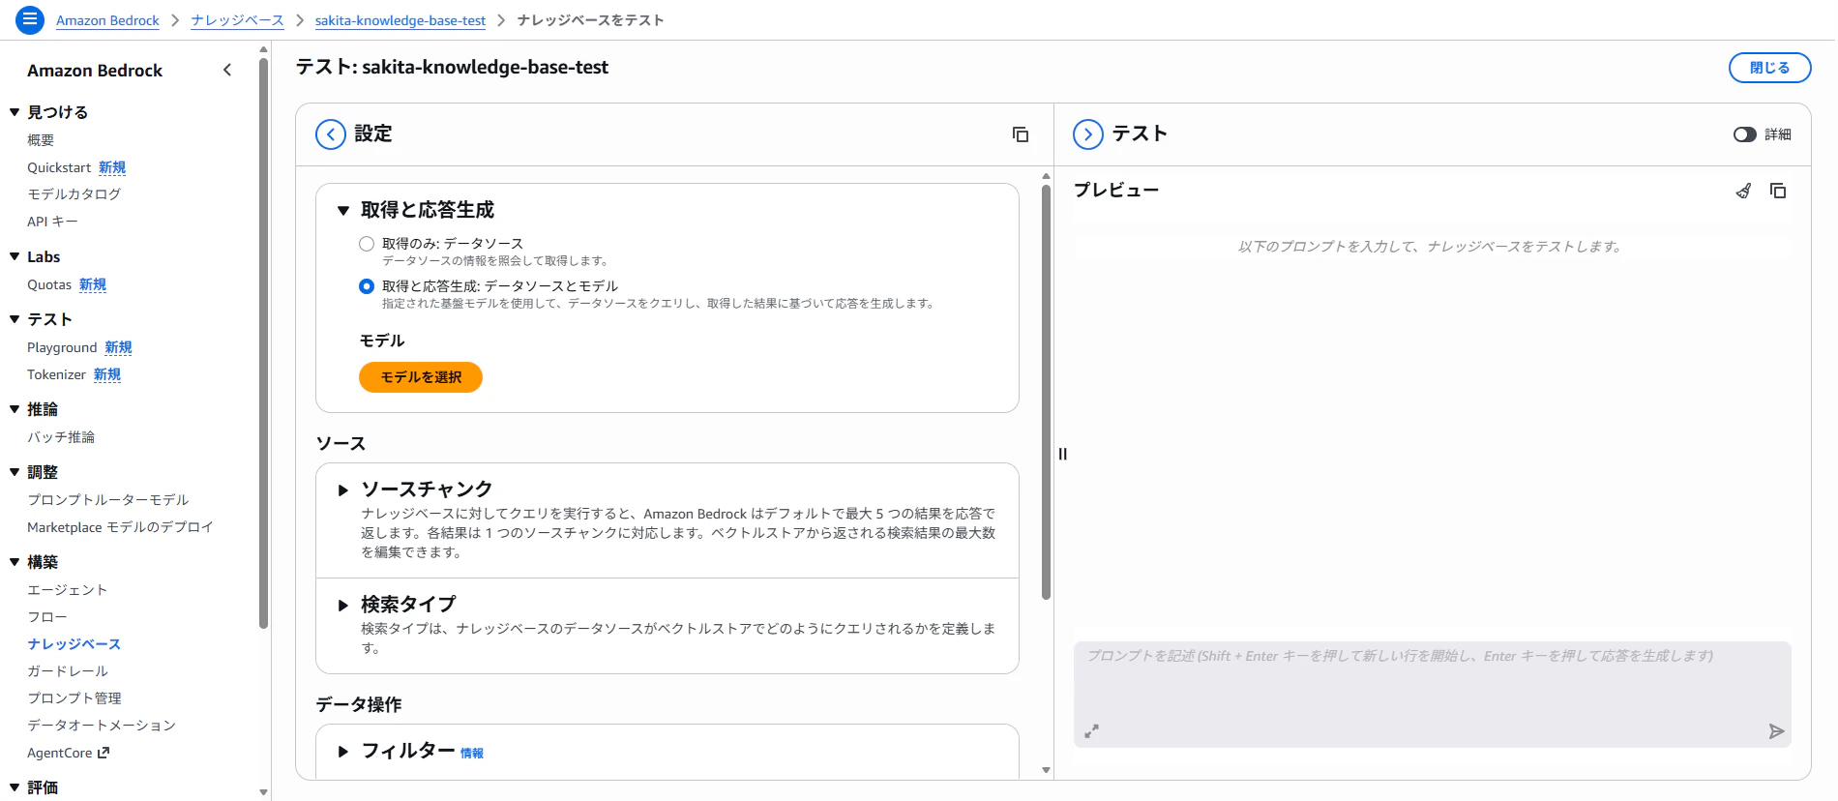
Task: Open the hamburger navigation menu
Action: pos(30,19)
